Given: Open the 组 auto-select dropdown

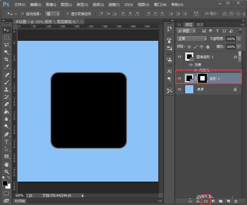Looking at the screenshot, I should 52,14.
